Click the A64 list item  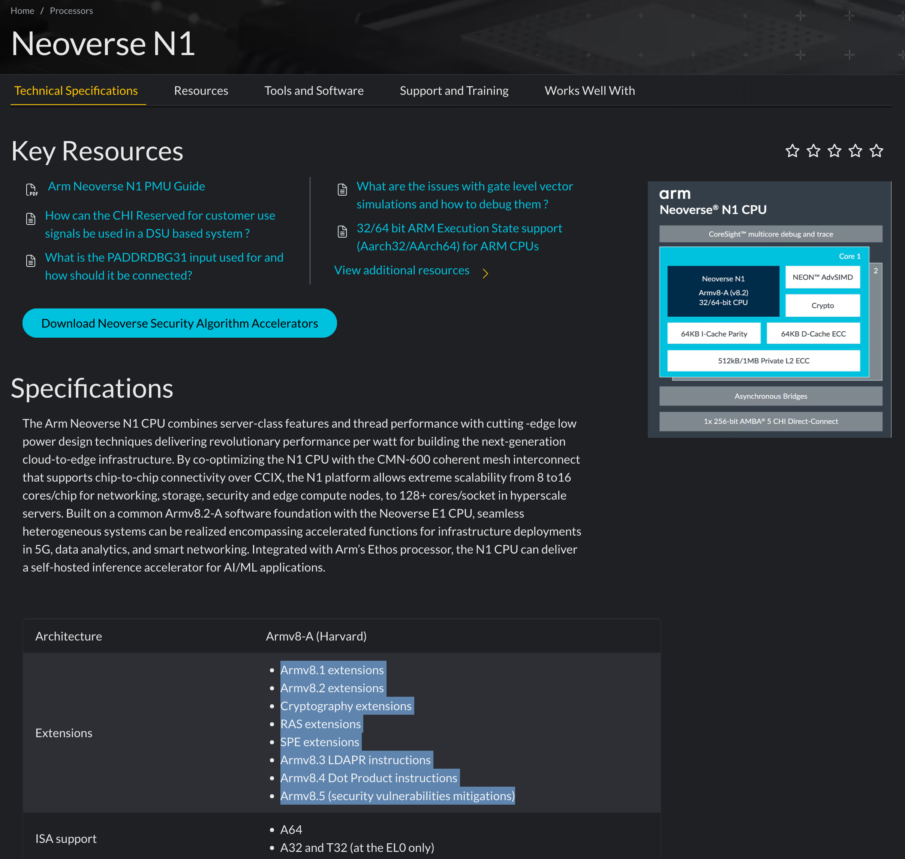pyautogui.click(x=291, y=830)
